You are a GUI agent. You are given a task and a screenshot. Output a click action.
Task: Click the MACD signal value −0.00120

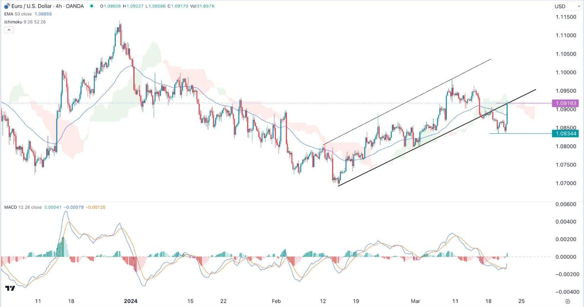[x=95, y=207]
